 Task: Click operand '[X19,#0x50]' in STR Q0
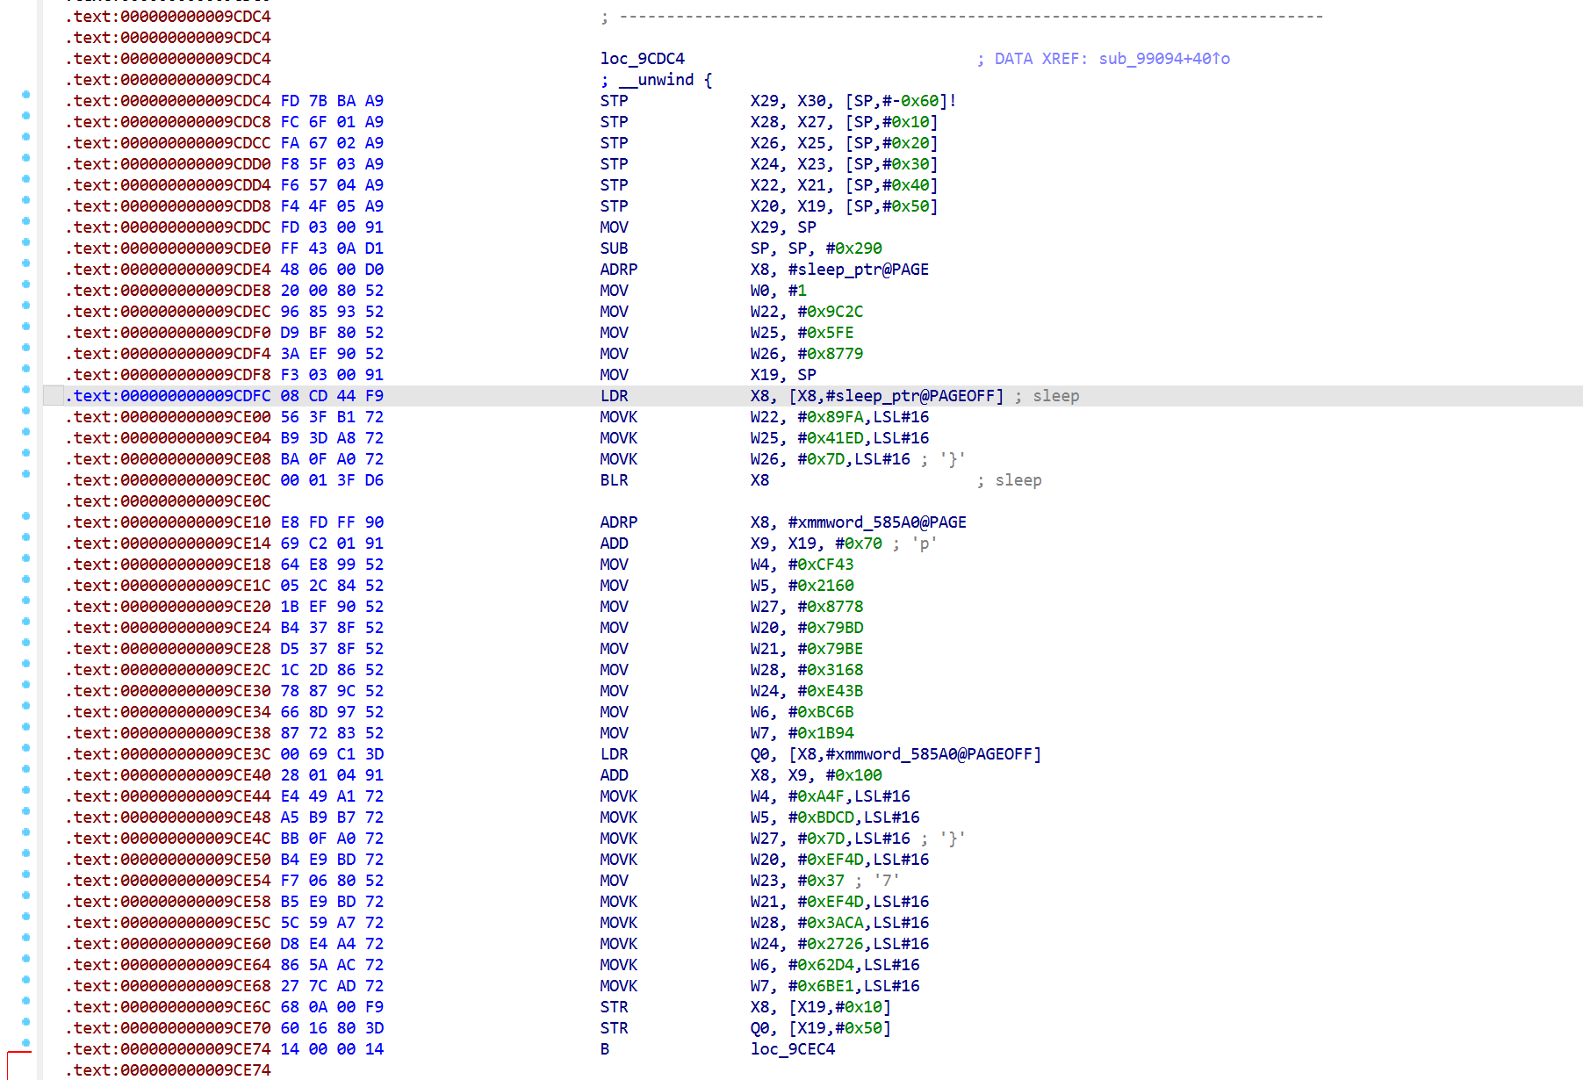[839, 1028]
